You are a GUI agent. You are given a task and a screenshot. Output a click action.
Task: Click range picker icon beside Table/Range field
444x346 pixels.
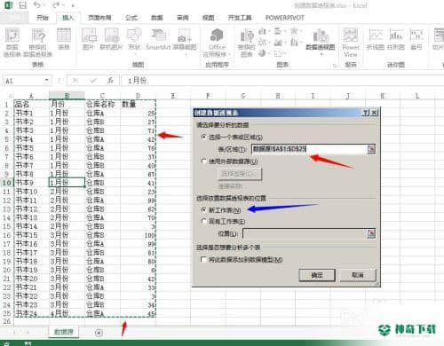[x=371, y=149]
